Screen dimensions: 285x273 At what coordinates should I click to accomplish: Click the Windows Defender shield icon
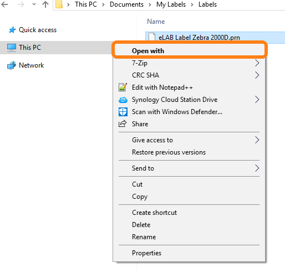(x=123, y=112)
